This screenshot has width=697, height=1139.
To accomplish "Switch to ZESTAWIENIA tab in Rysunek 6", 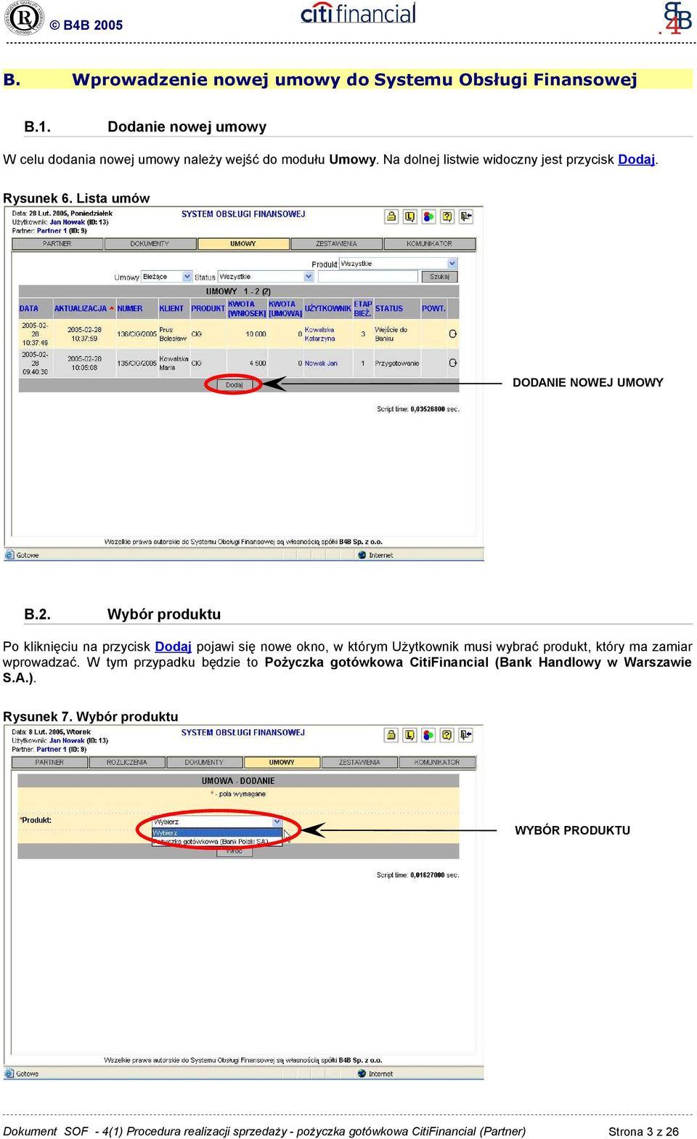I will 336,244.
